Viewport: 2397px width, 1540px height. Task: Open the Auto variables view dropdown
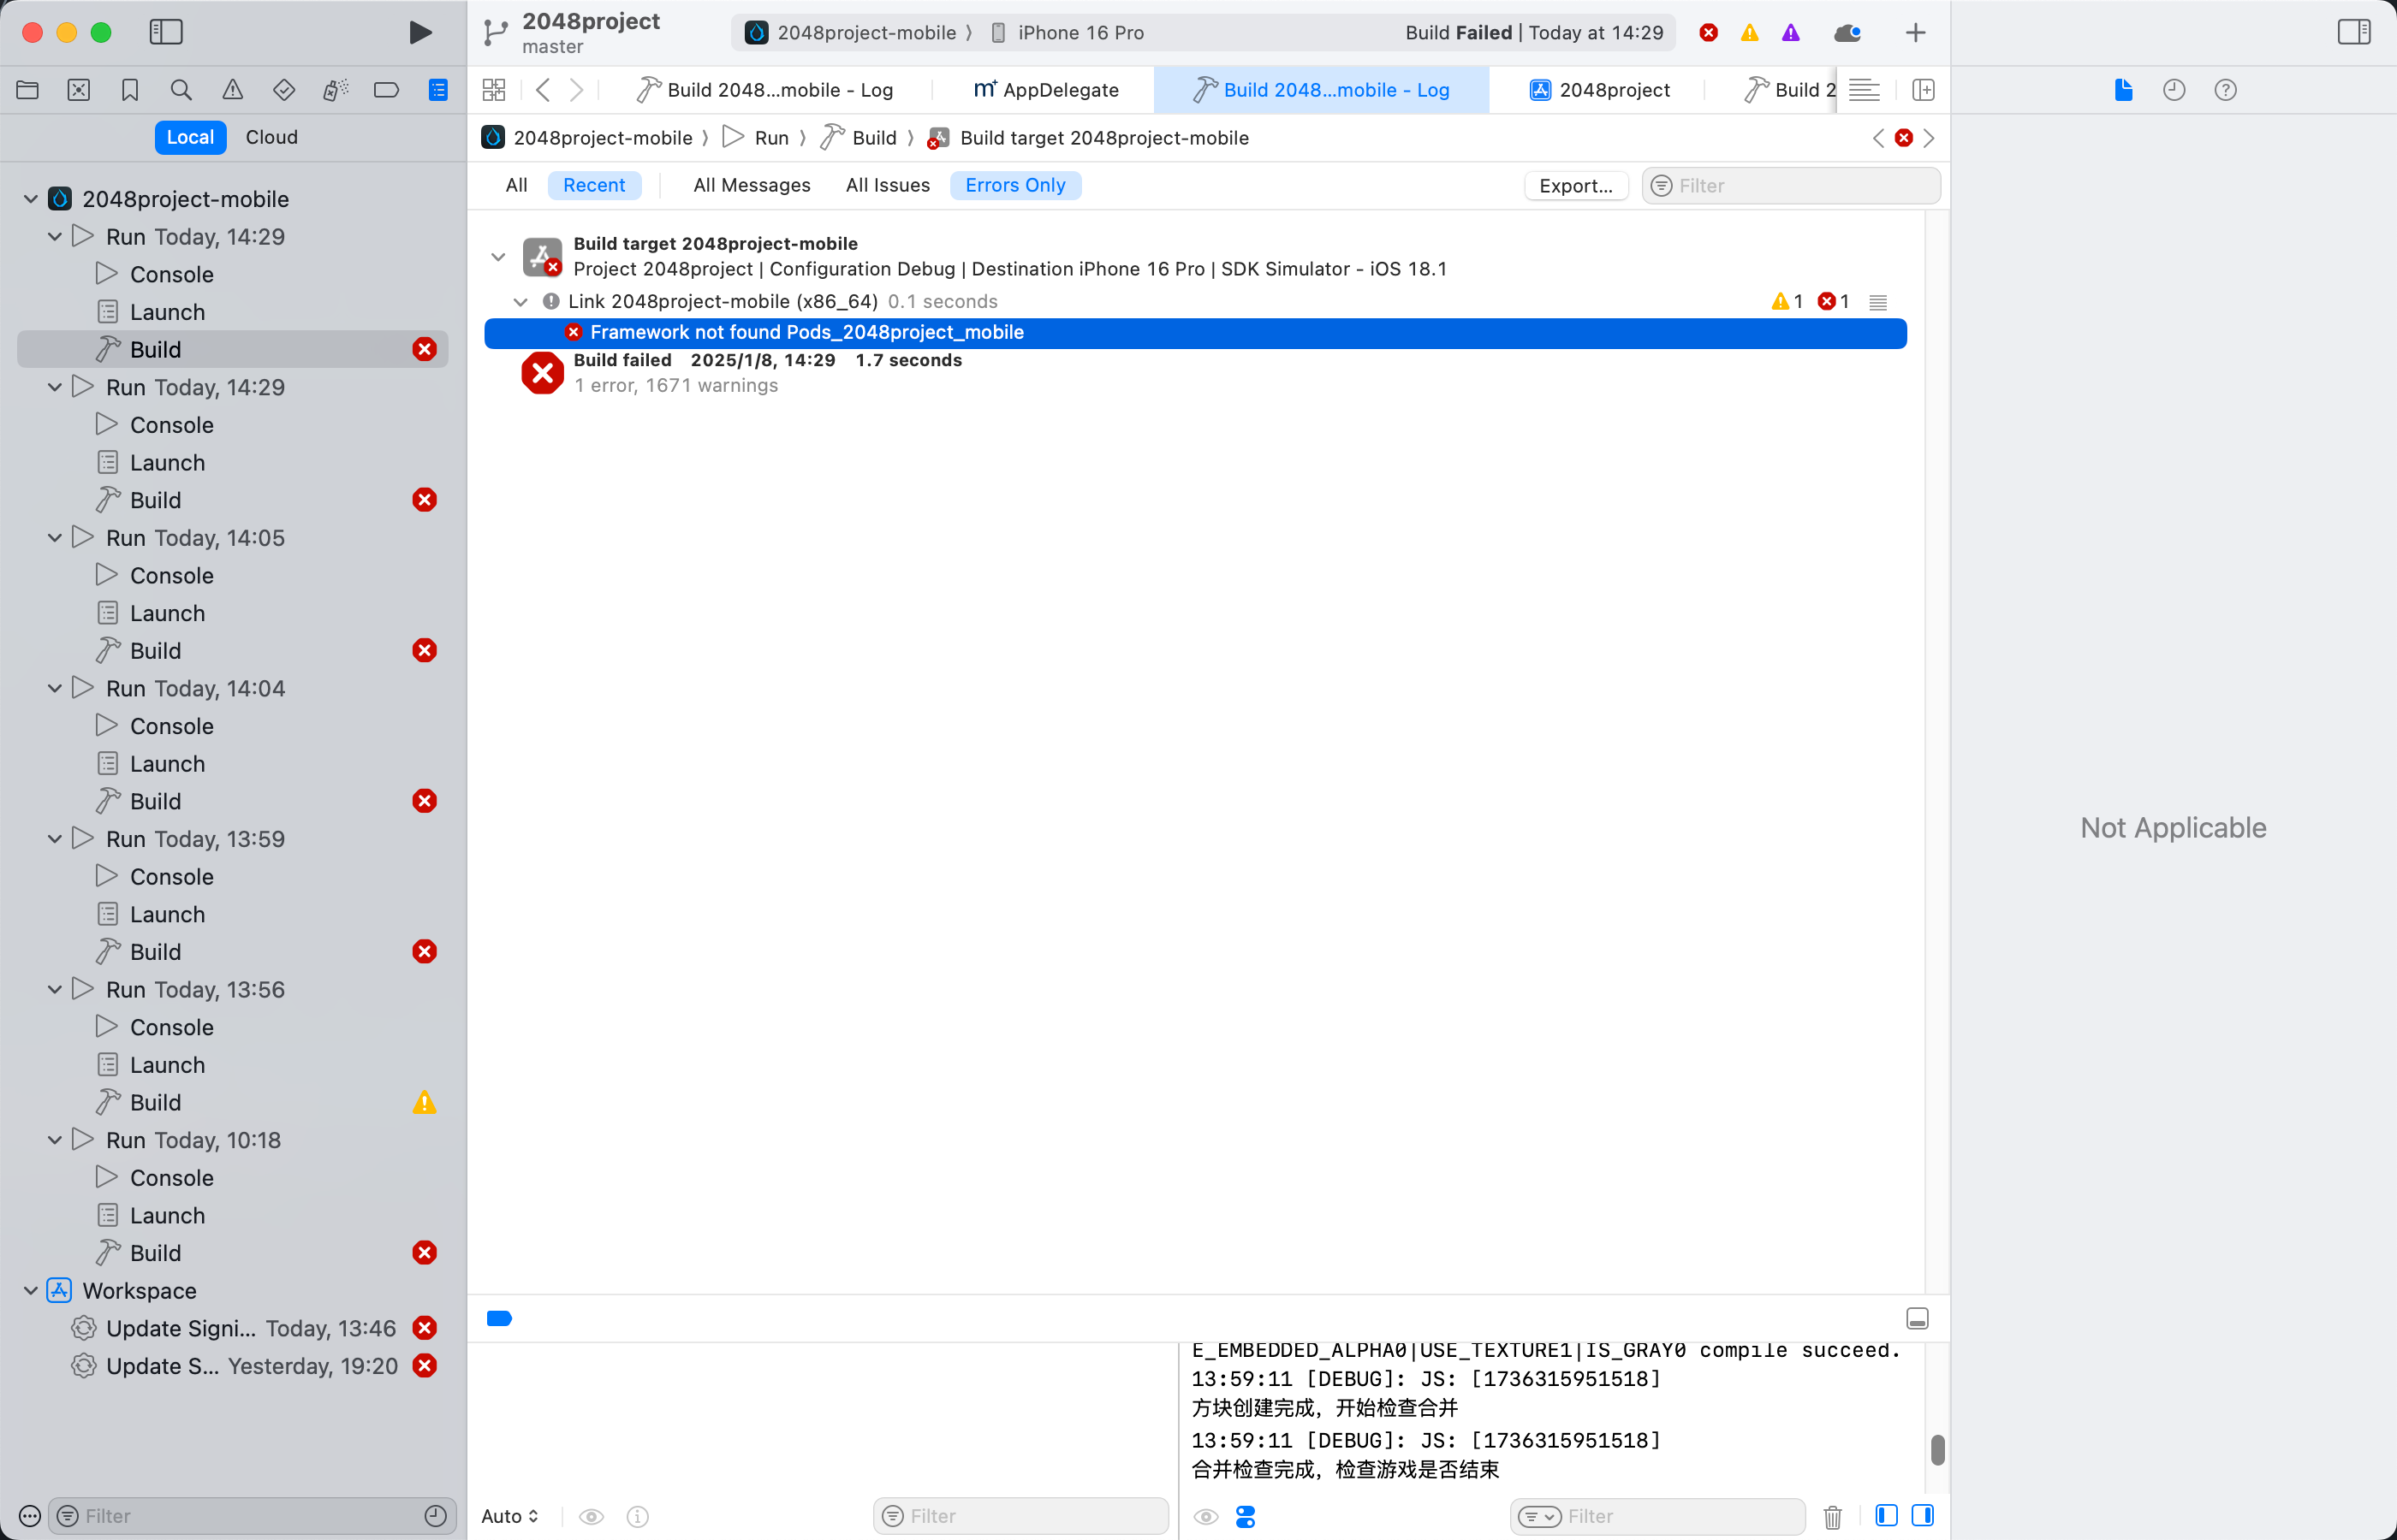[509, 1516]
